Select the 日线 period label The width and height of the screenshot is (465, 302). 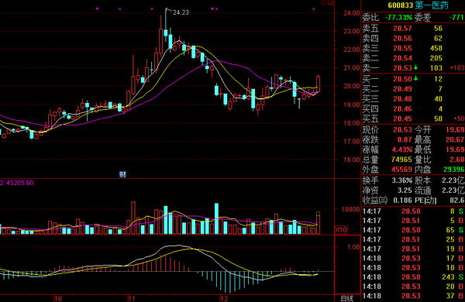347,298
